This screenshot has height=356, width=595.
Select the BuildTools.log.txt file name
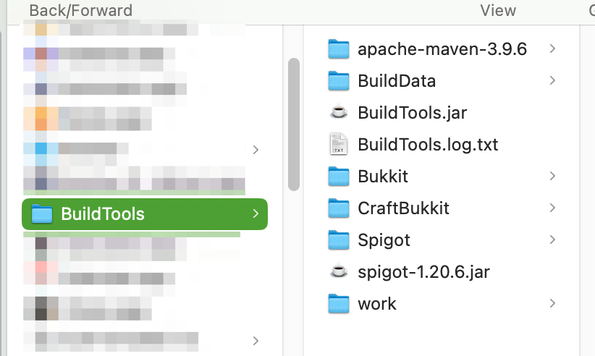(x=428, y=144)
